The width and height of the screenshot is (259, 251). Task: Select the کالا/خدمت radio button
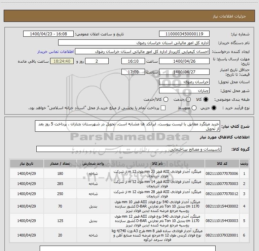pos(166,99)
